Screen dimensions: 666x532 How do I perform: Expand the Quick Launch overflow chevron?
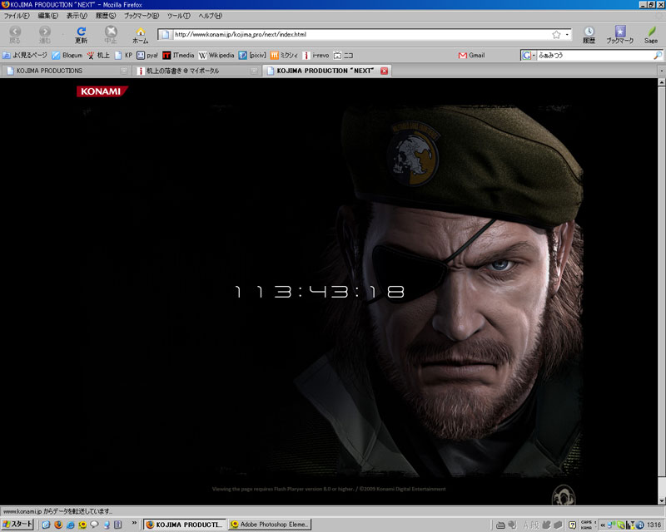pyautogui.click(x=134, y=524)
